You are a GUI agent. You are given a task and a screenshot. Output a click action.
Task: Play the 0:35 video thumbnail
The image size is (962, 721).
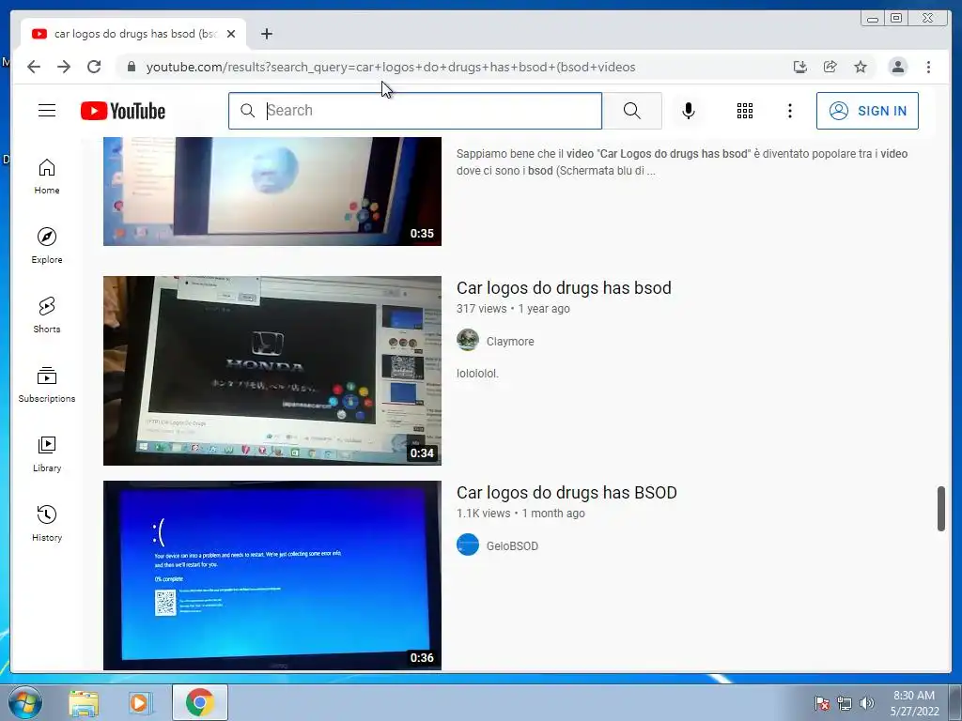coord(272,192)
